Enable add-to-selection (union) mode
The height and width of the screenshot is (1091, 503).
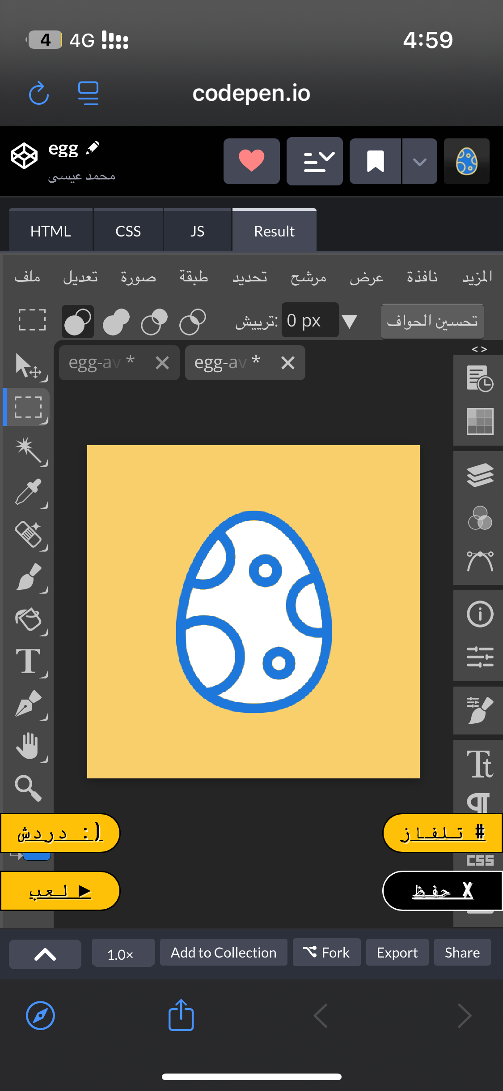(116, 321)
